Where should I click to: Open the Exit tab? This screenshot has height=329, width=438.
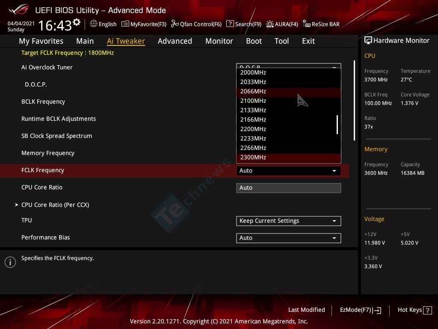tap(308, 41)
